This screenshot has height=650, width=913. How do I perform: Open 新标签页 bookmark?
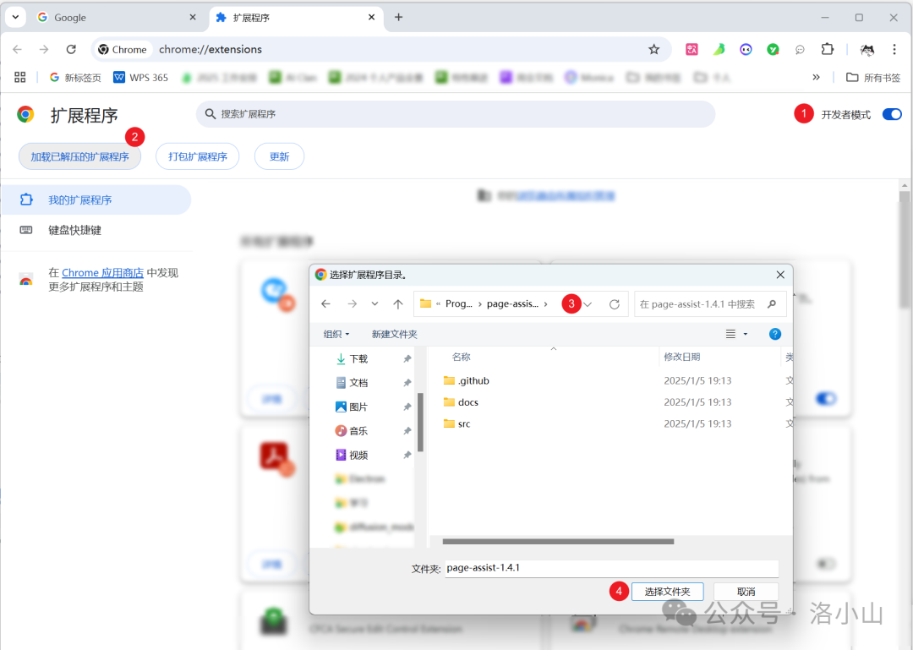click(x=75, y=78)
